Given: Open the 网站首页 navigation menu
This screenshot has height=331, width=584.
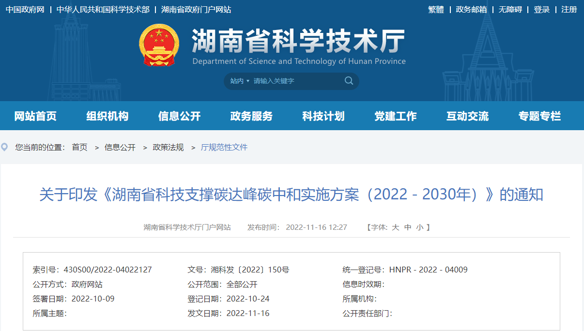Looking at the screenshot, I should click(36, 116).
